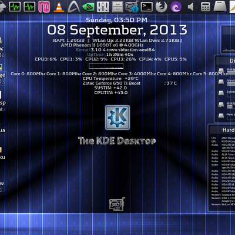This screenshot has height=235, width=235.
Task: Click the 'CPU0: 8%' reading
Action: point(46,59)
